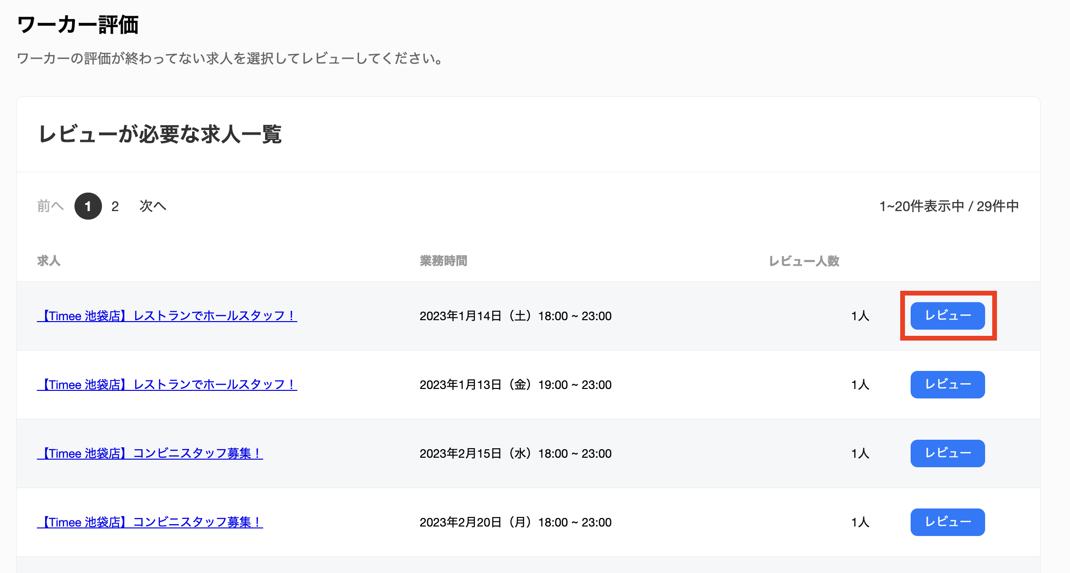Click the 1人 count in the 1月14日 row

pos(860,316)
